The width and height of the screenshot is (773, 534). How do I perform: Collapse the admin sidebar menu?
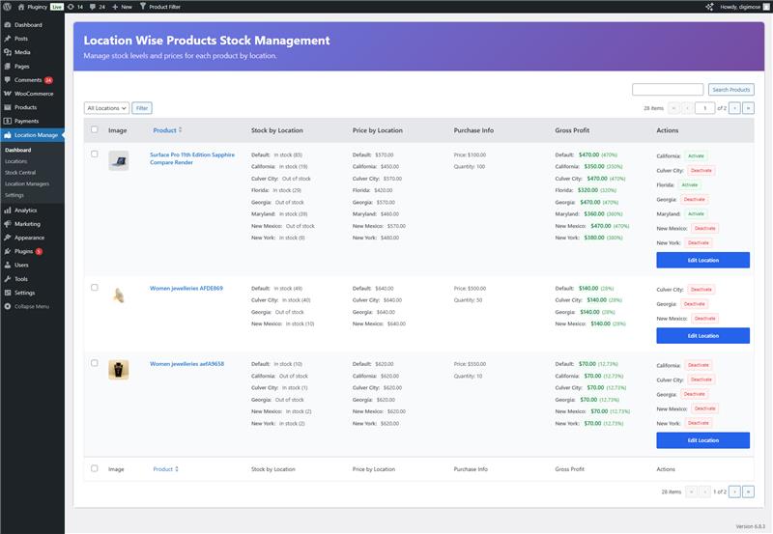(x=31, y=306)
